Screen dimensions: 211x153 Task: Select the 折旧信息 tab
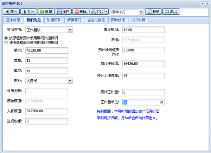34,20
